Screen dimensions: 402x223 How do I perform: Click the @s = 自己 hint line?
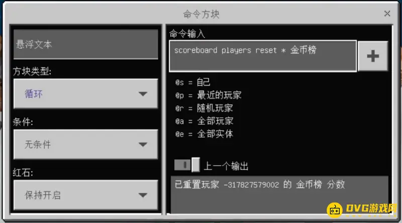pos(193,82)
